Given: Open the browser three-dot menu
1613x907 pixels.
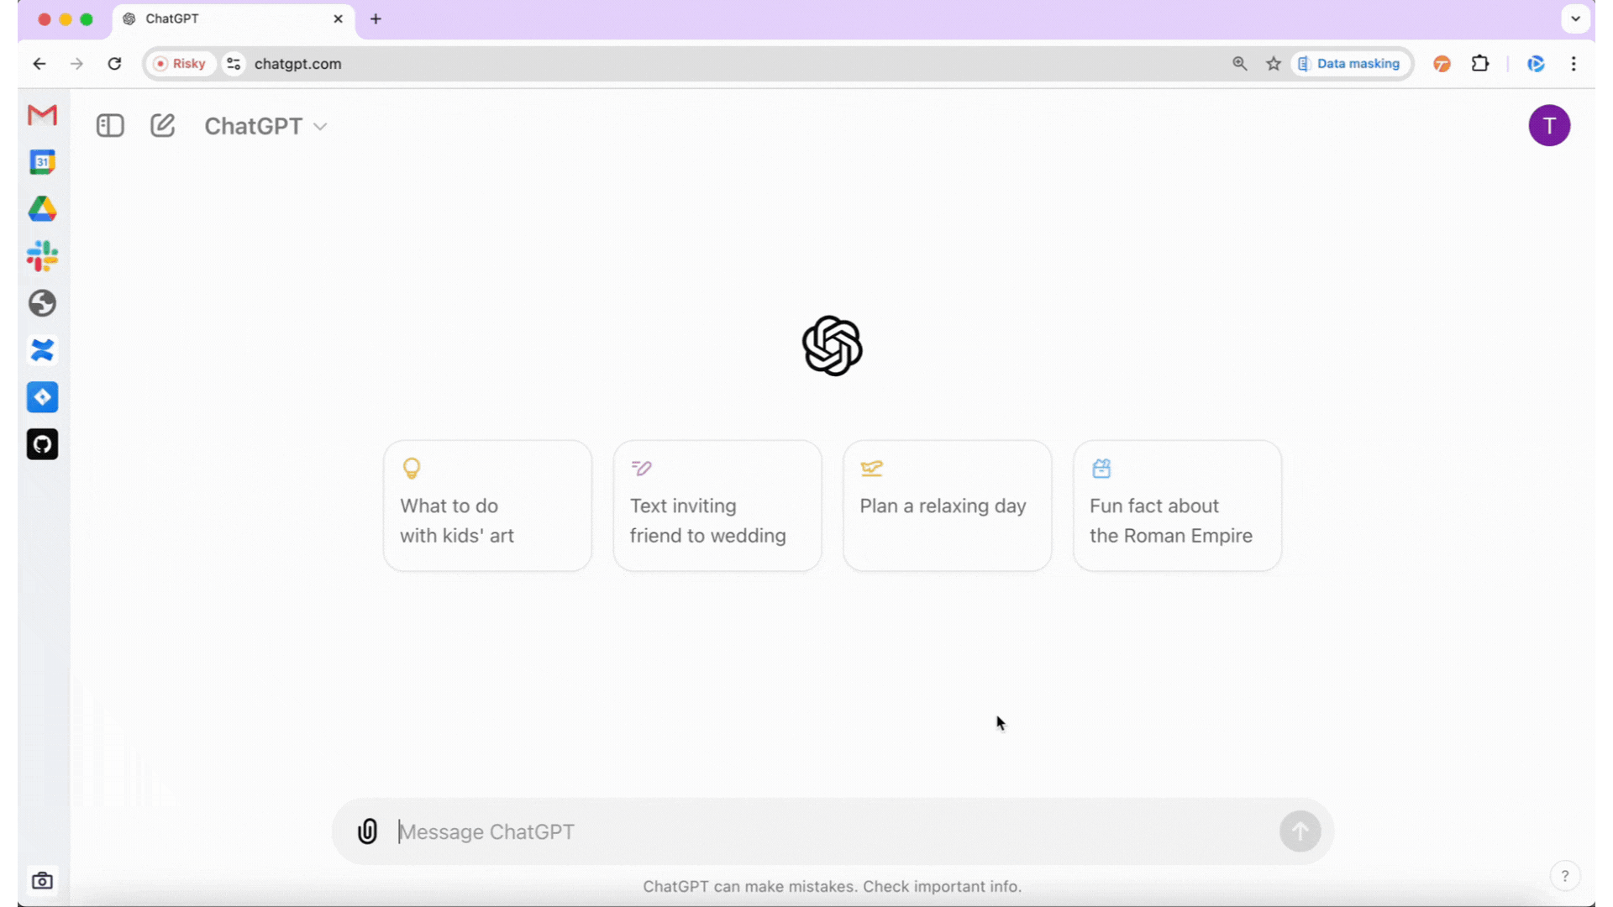Looking at the screenshot, I should 1574,64.
